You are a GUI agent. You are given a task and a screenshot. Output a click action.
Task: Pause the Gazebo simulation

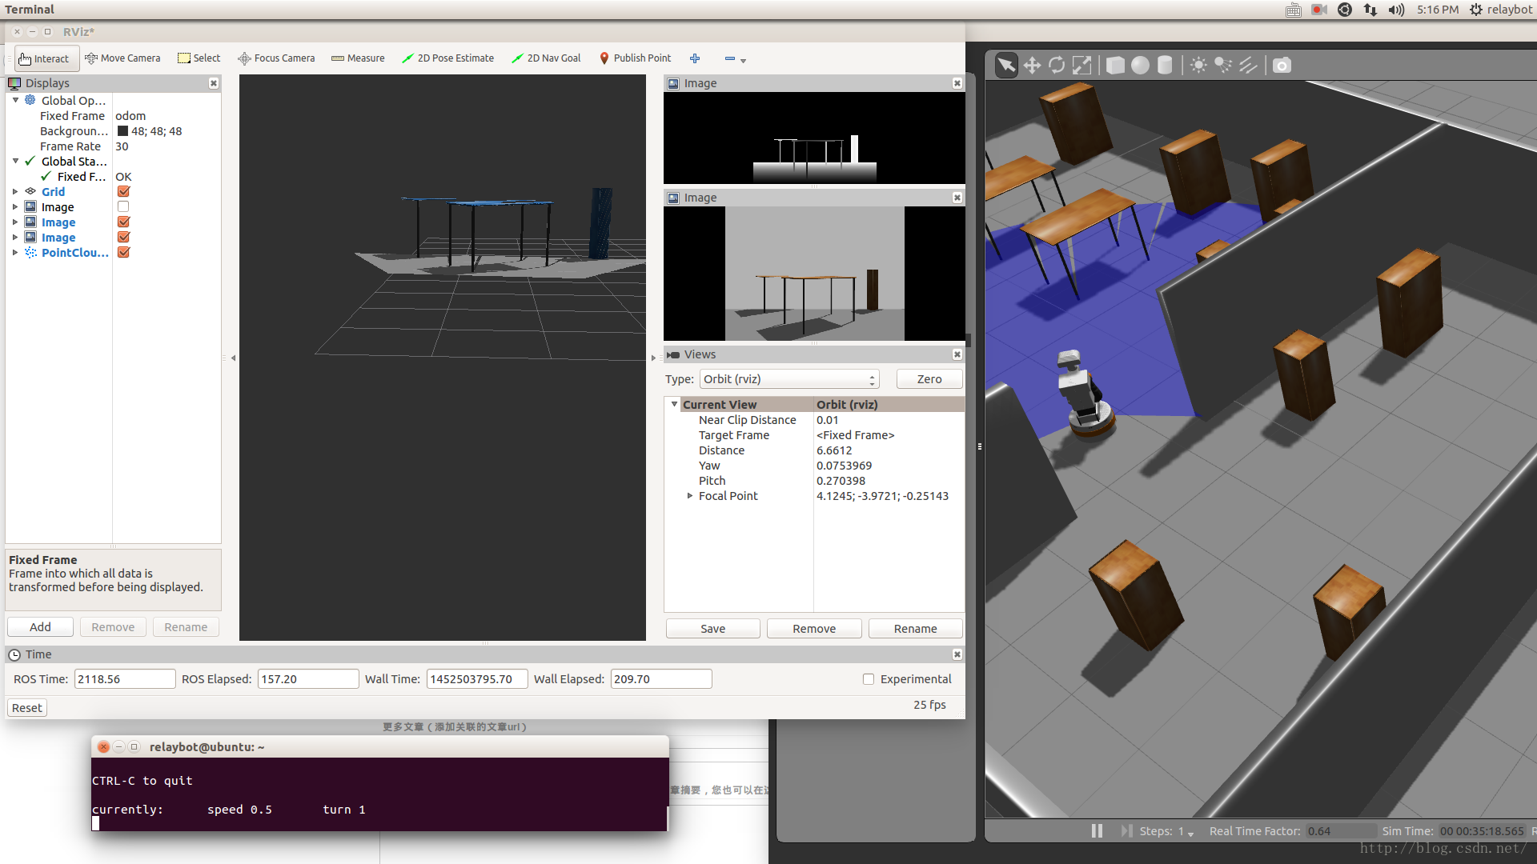pyautogui.click(x=1097, y=831)
